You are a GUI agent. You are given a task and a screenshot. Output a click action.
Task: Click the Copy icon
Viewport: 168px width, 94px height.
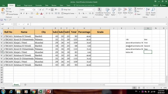pyautogui.click(x=7, y=11)
